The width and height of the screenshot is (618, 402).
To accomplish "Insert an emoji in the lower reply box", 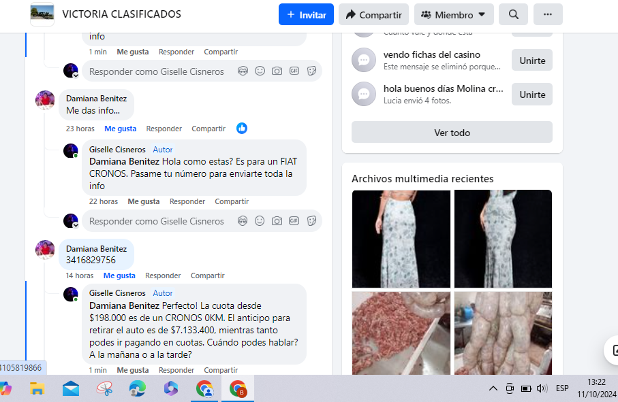I will click(x=260, y=220).
